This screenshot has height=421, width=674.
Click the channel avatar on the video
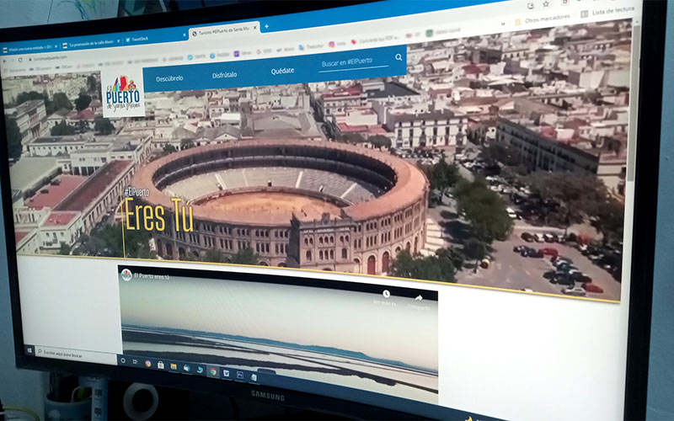[x=126, y=275]
